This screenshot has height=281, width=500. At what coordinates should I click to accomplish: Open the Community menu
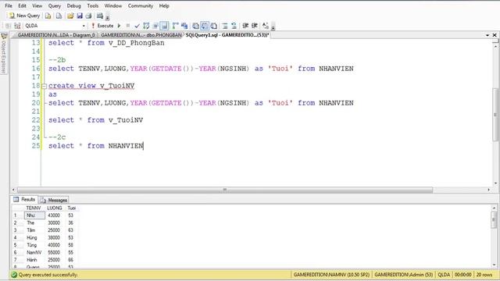click(x=141, y=5)
